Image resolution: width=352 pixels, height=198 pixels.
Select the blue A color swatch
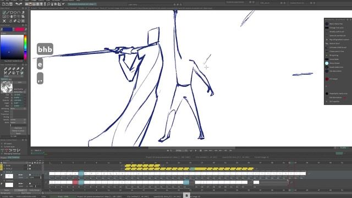[x=7, y=29]
